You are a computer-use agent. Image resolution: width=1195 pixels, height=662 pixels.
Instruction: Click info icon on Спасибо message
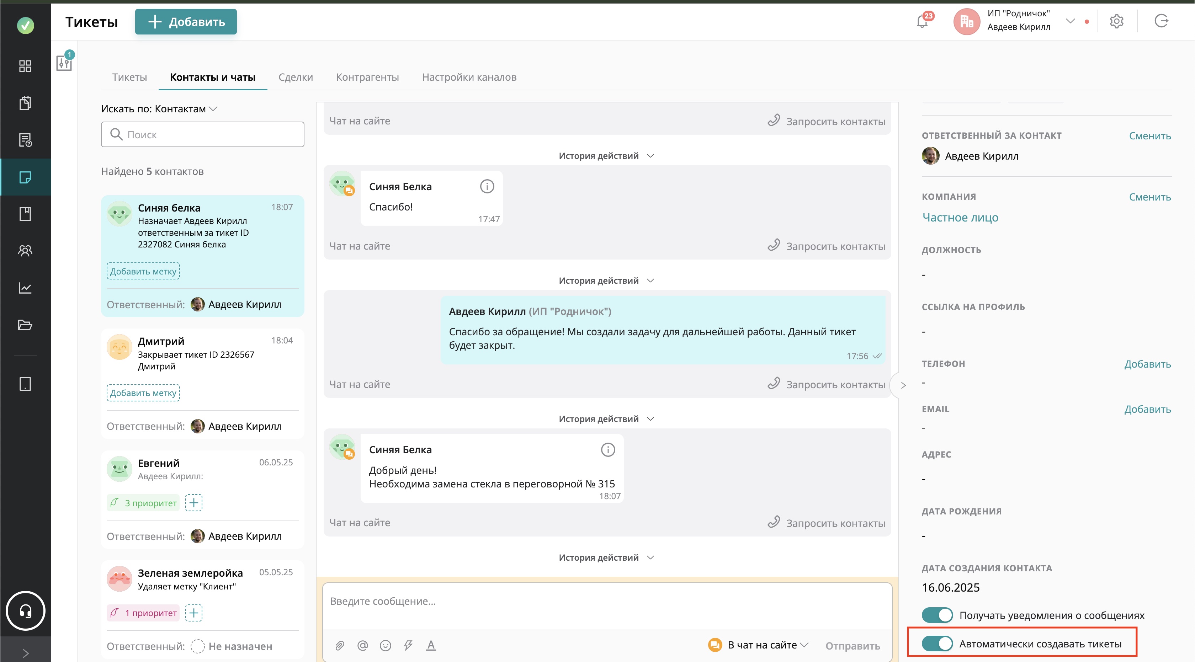(487, 186)
